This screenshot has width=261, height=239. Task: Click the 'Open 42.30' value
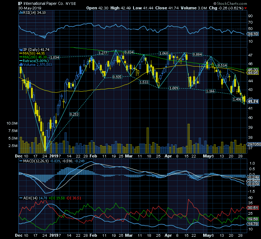[97, 8]
